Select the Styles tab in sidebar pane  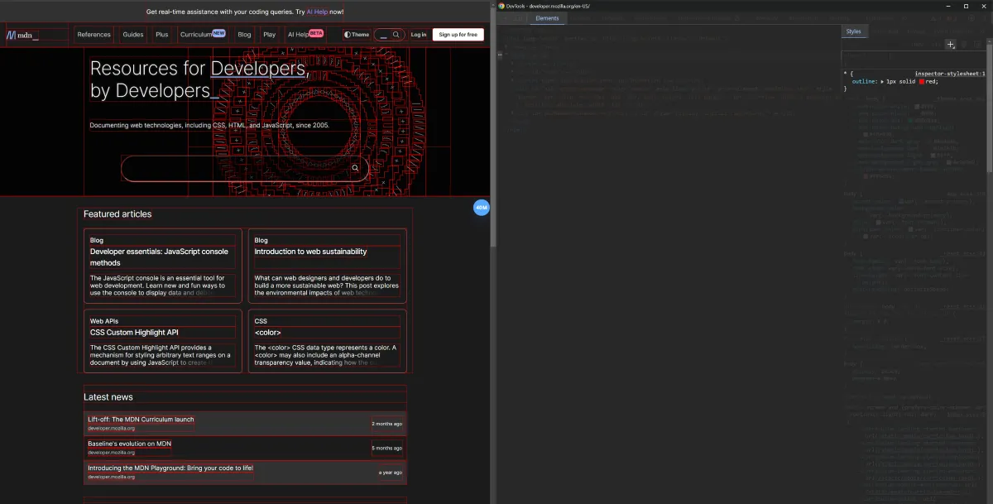tap(853, 31)
